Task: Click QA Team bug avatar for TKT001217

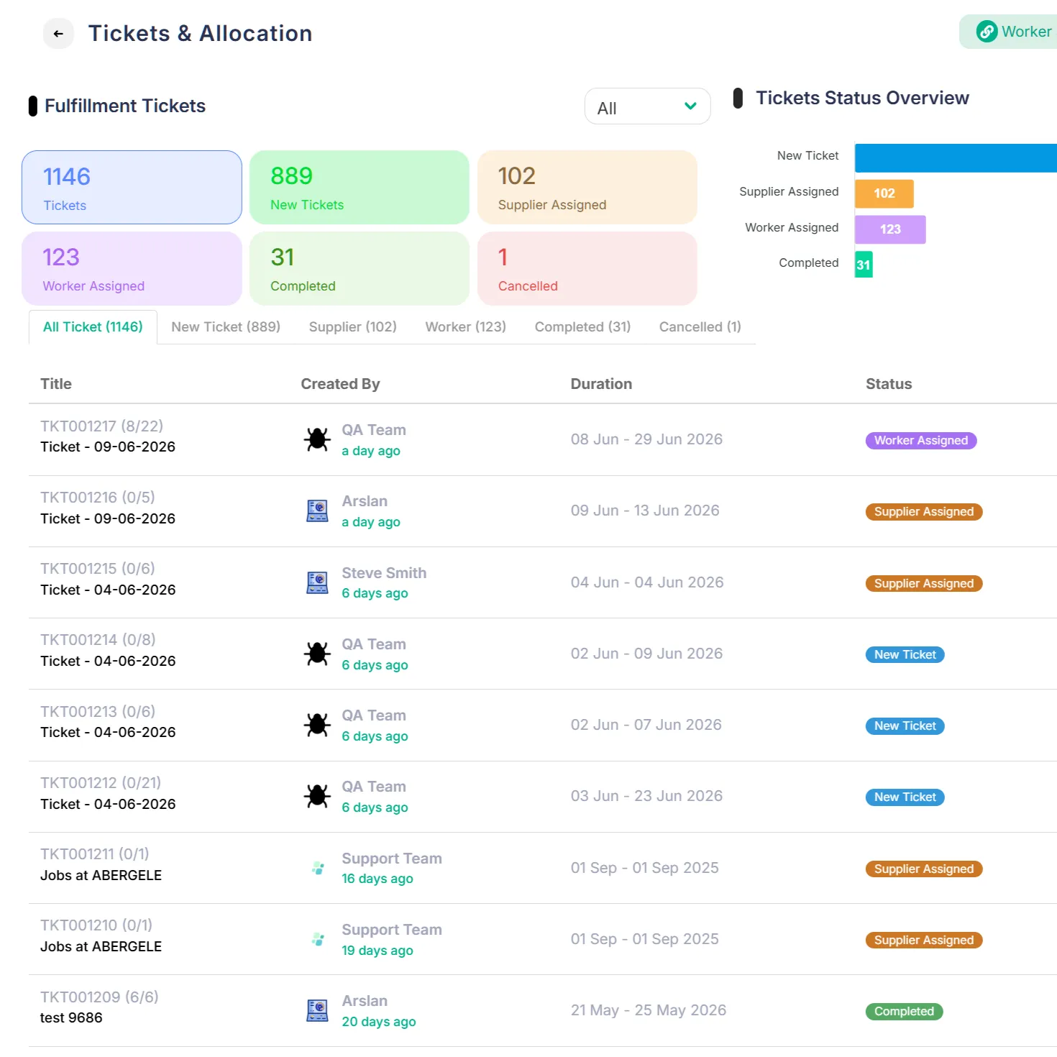Action: [x=317, y=439]
